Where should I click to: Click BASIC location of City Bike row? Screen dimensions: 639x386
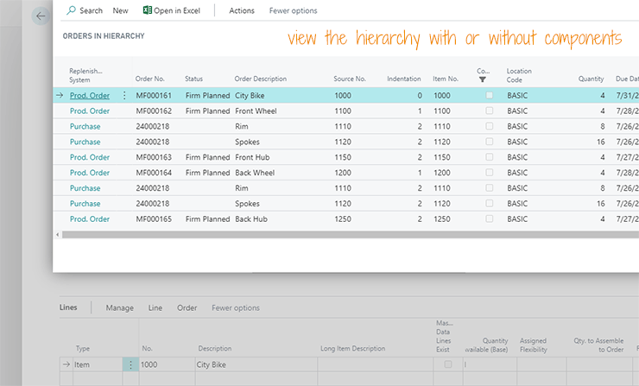click(x=517, y=95)
